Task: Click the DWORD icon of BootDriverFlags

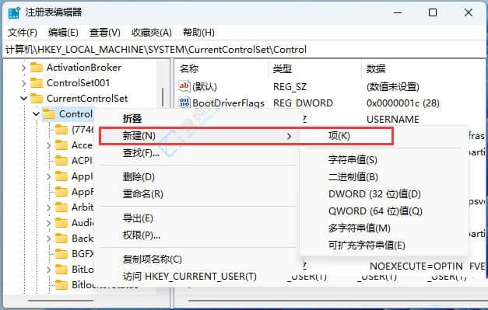Action: click(184, 103)
